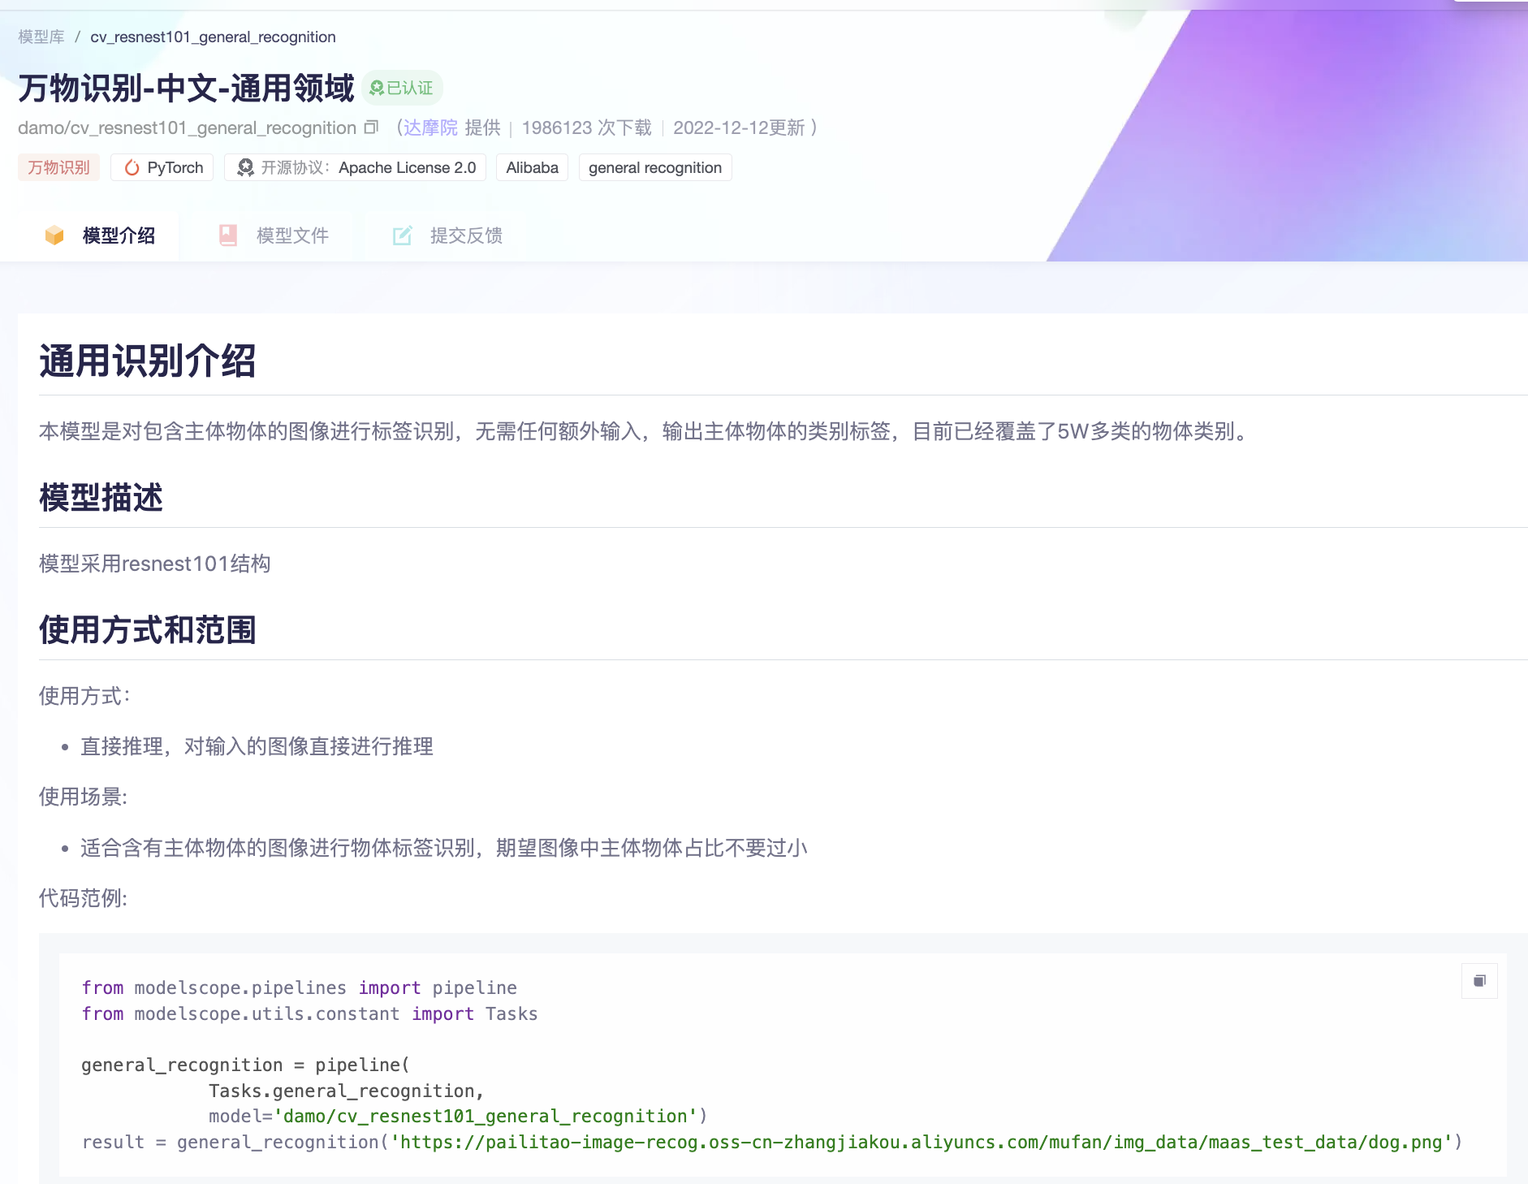This screenshot has height=1184, width=1528.
Task: Click the text 模型采用resnest101结构
Action: 154,564
